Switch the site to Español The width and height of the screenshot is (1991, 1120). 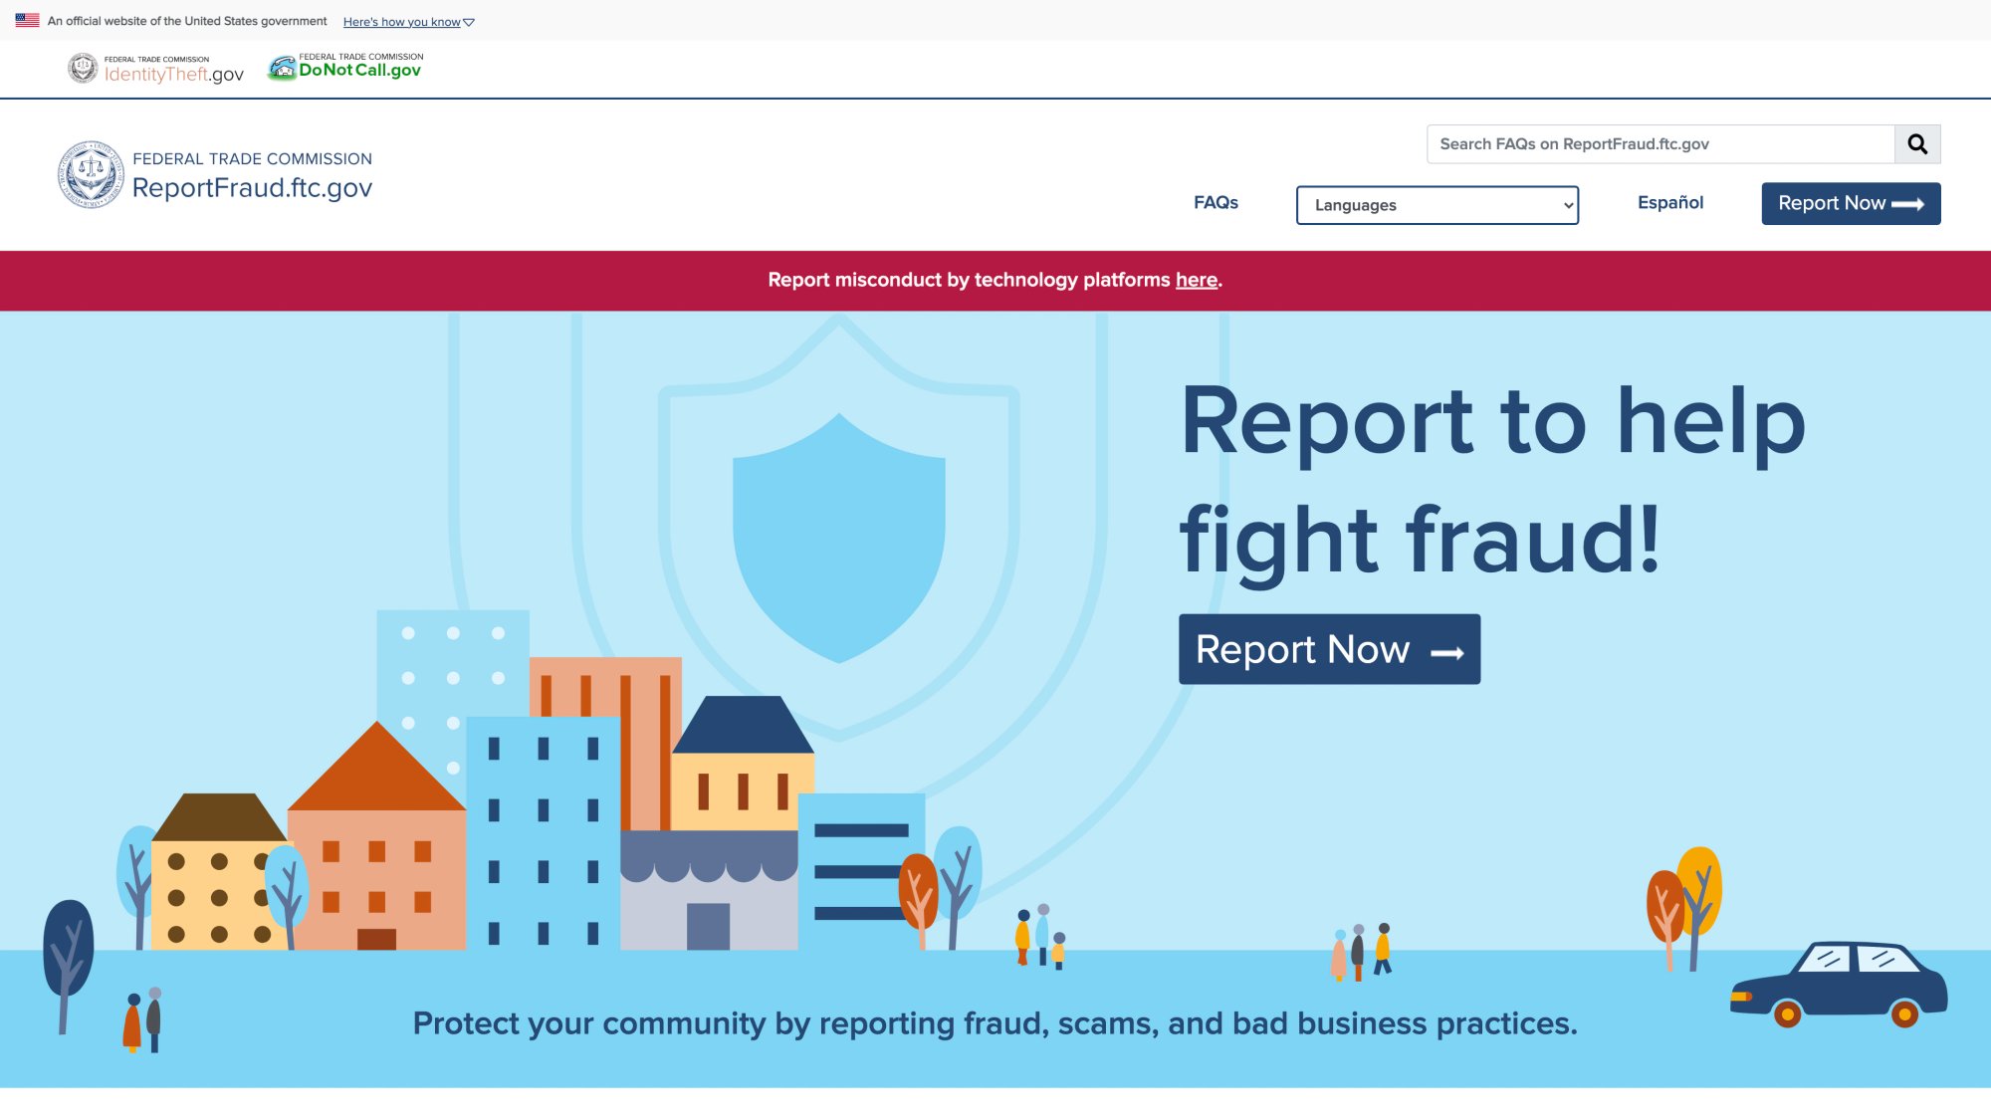coord(1669,202)
